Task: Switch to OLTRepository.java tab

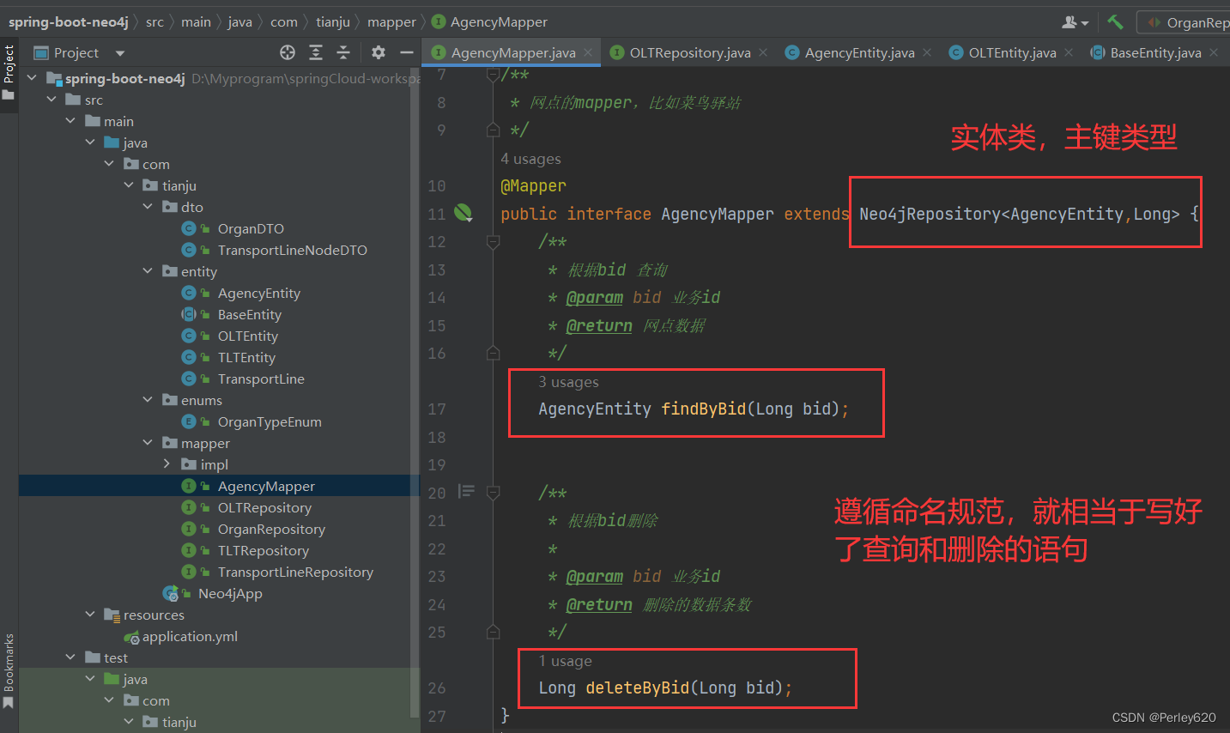Action: (689, 52)
